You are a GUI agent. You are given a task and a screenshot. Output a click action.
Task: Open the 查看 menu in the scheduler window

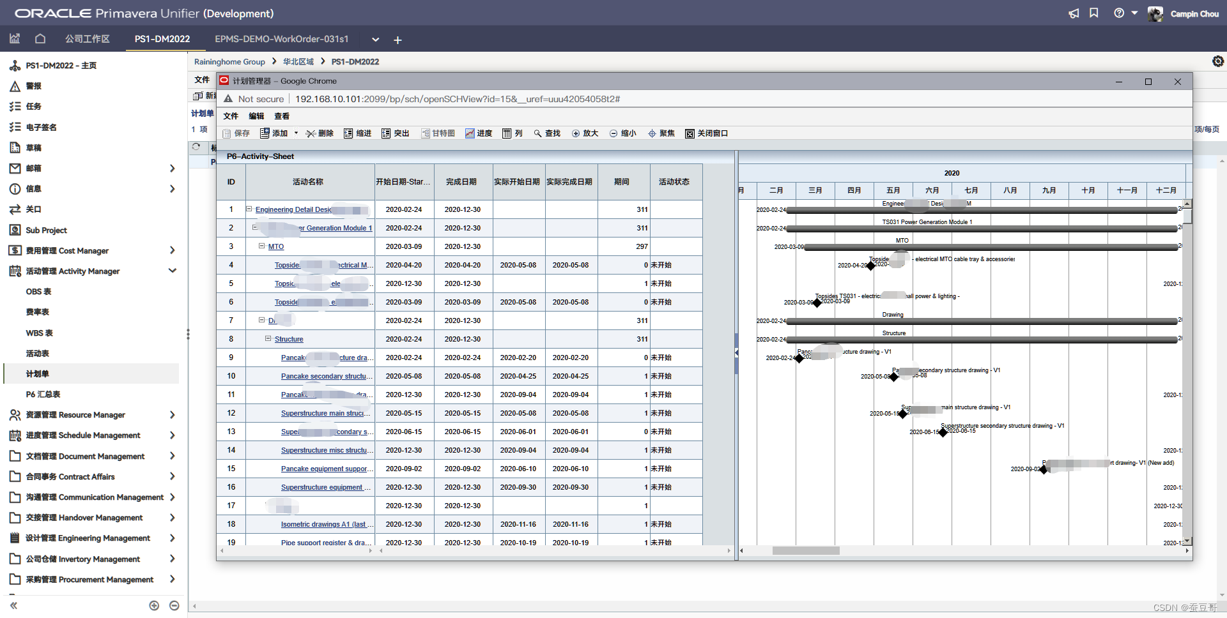(282, 116)
